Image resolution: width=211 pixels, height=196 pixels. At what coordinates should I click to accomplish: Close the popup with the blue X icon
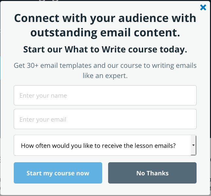pyautogui.click(x=203, y=8)
